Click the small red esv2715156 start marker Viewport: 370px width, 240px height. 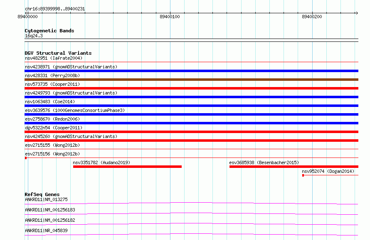point(26,158)
